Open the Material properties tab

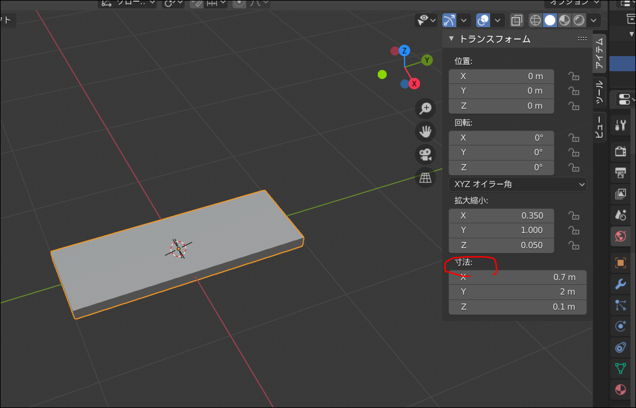(620, 389)
